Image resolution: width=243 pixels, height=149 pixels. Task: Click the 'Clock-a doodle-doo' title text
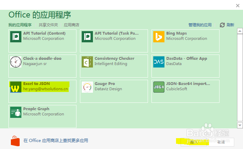42,58
